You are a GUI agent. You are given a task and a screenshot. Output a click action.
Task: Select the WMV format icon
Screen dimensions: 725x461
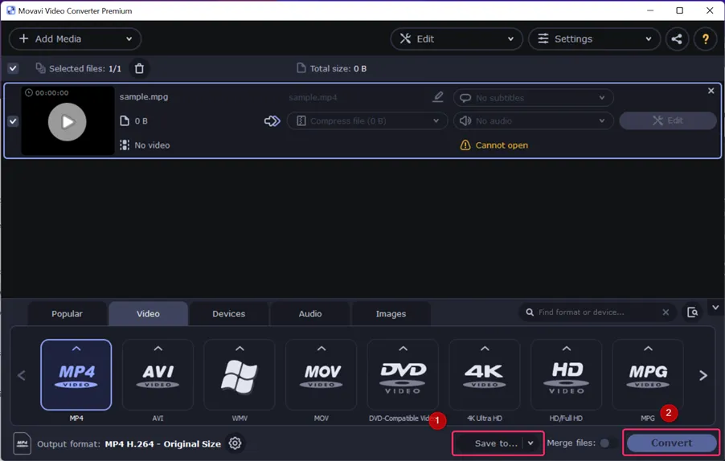pyautogui.click(x=240, y=374)
